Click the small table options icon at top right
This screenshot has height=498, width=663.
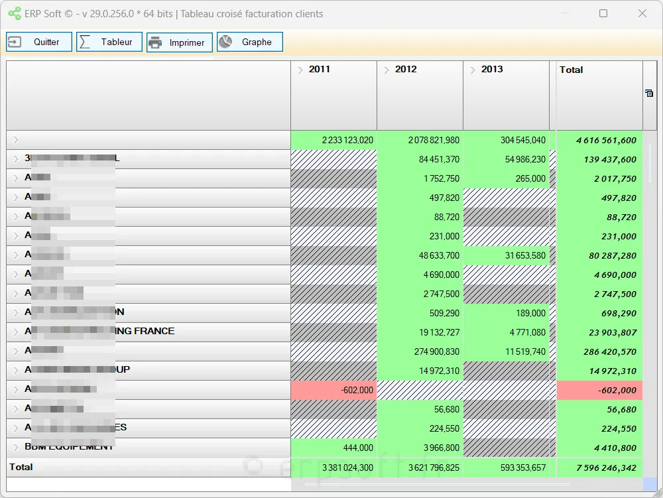click(649, 93)
